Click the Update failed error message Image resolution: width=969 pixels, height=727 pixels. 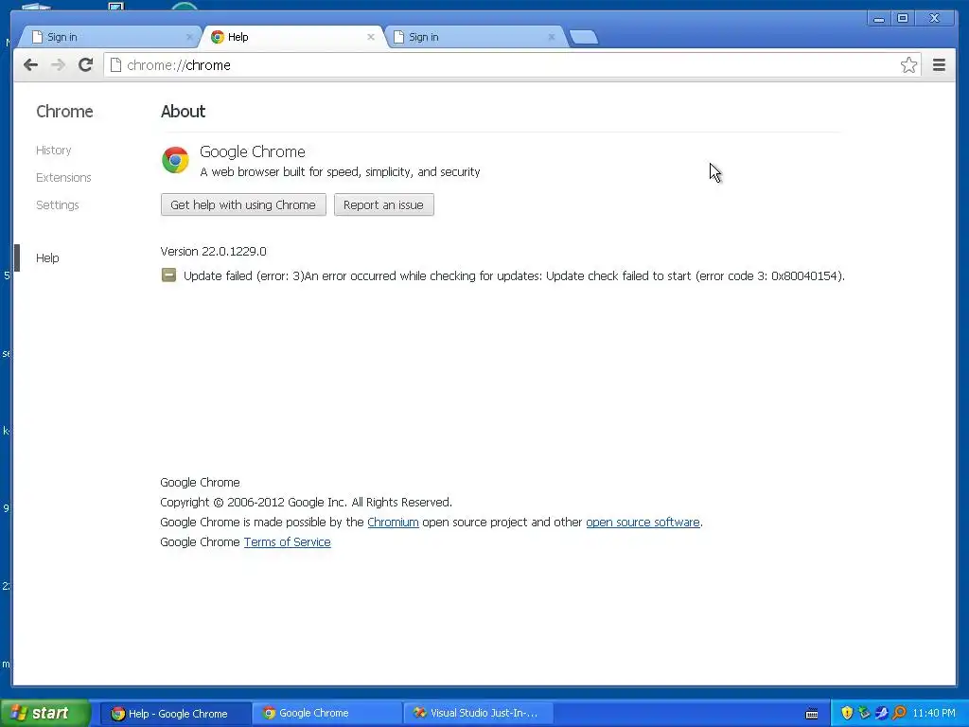point(514,275)
